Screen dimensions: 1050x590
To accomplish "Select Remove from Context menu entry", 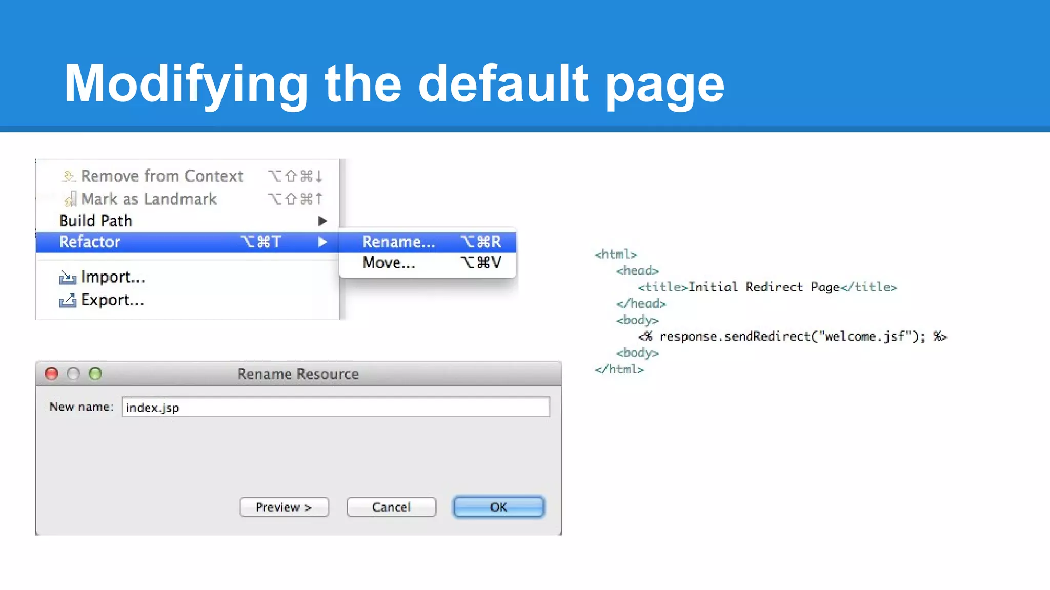I will point(188,176).
